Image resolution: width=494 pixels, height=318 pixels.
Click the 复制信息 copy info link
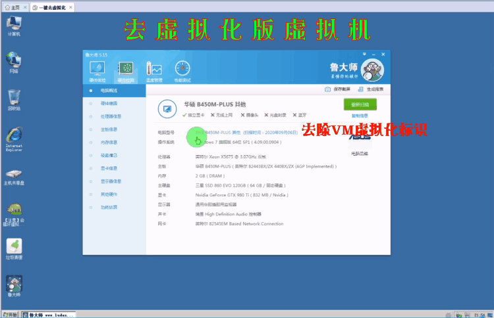[x=360, y=116]
